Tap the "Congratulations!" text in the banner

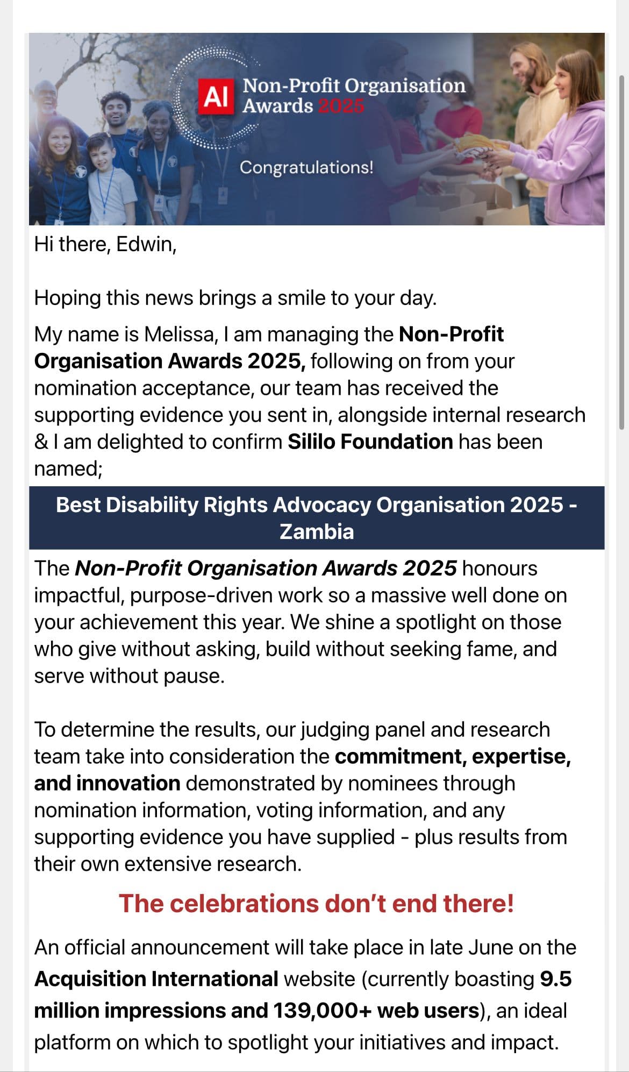click(306, 167)
